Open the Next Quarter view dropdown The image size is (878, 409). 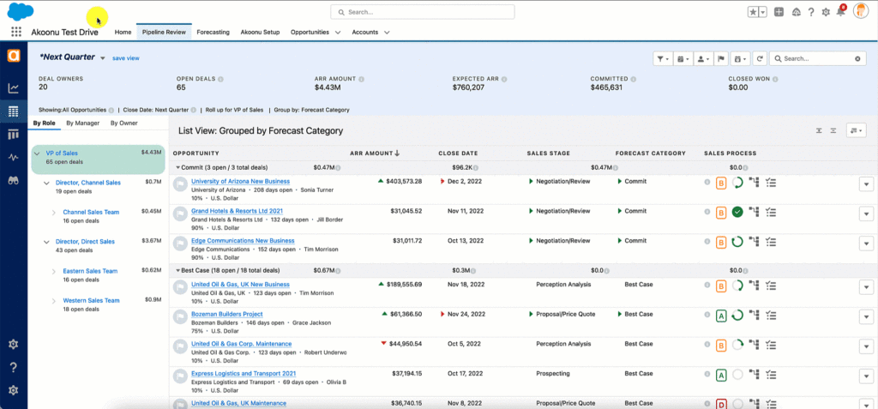tap(102, 58)
